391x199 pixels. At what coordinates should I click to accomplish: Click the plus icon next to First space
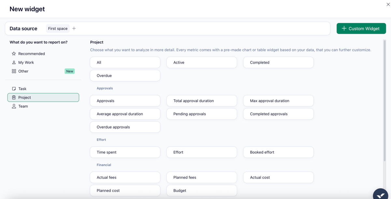[74, 28]
